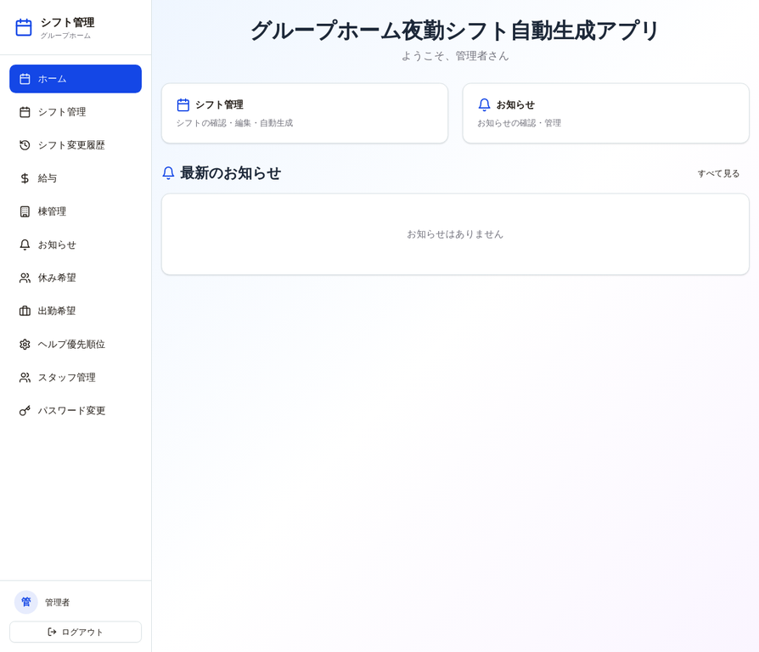This screenshot has width=759, height=652.
Task: Select the people icon beside 休み希望
Action: tap(24, 278)
